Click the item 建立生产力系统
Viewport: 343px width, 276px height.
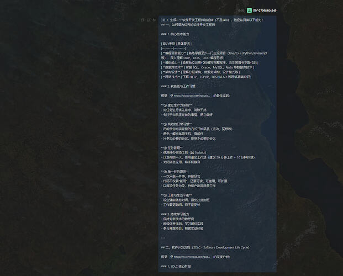pos(176,105)
